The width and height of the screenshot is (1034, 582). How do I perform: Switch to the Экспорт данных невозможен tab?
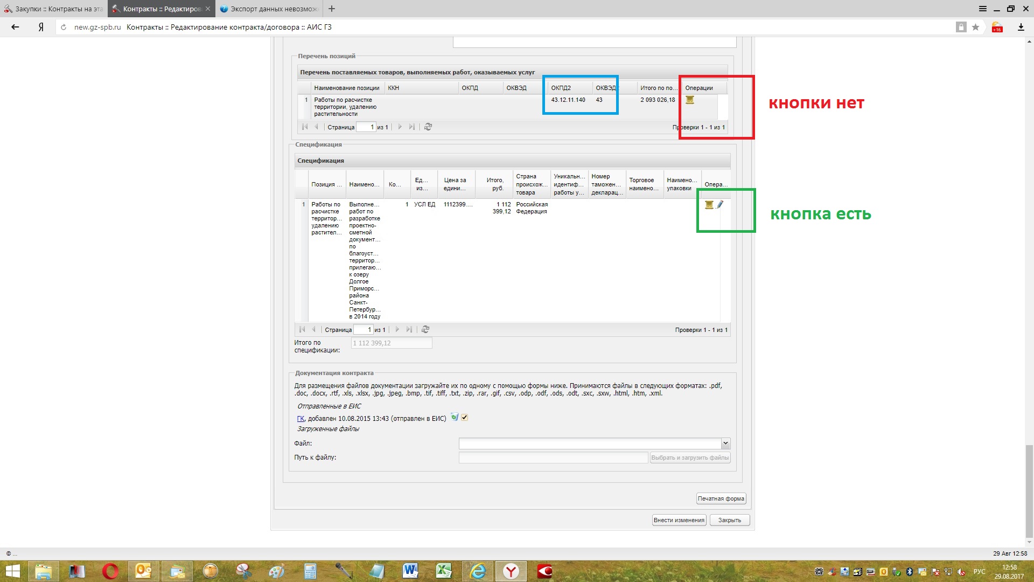(269, 9)
